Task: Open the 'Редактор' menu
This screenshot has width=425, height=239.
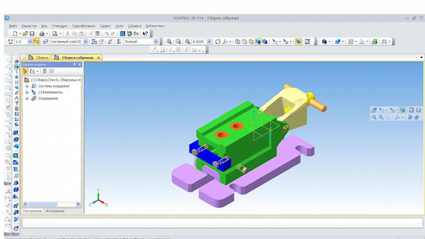Action: point(29,26)
